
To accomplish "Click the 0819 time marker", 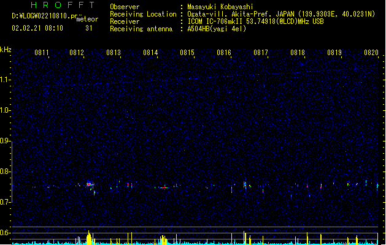I will click(334, 53).
